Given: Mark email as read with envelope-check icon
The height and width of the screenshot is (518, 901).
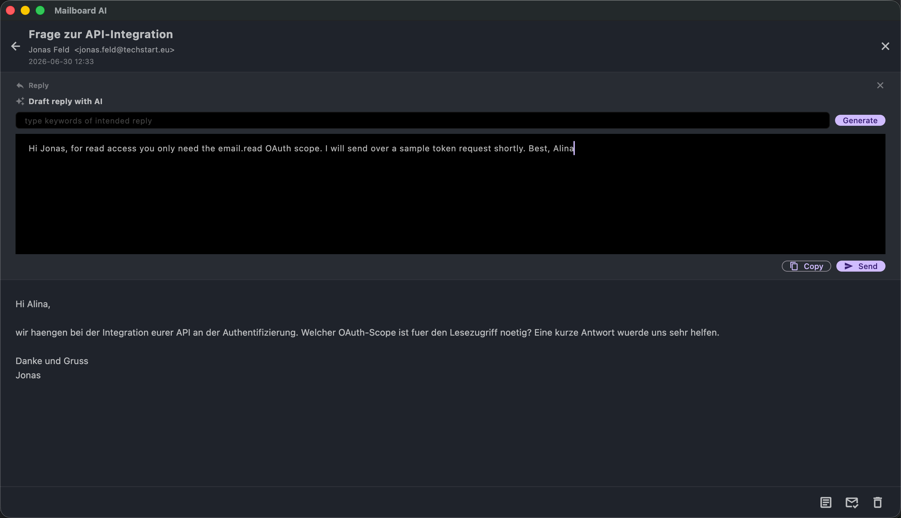Looking at the screenshot, I should point(851,502).
